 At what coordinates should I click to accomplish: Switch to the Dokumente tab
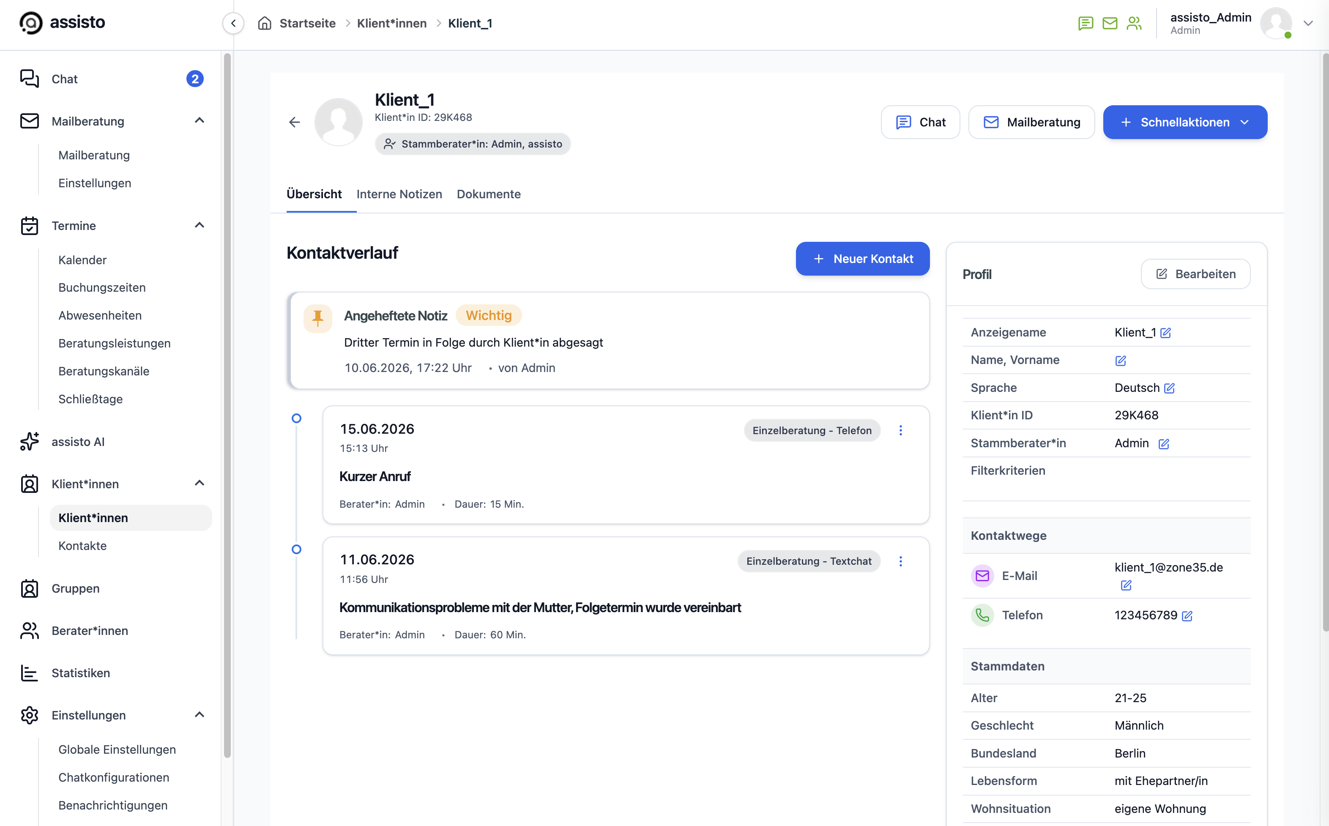click(488, 194)
